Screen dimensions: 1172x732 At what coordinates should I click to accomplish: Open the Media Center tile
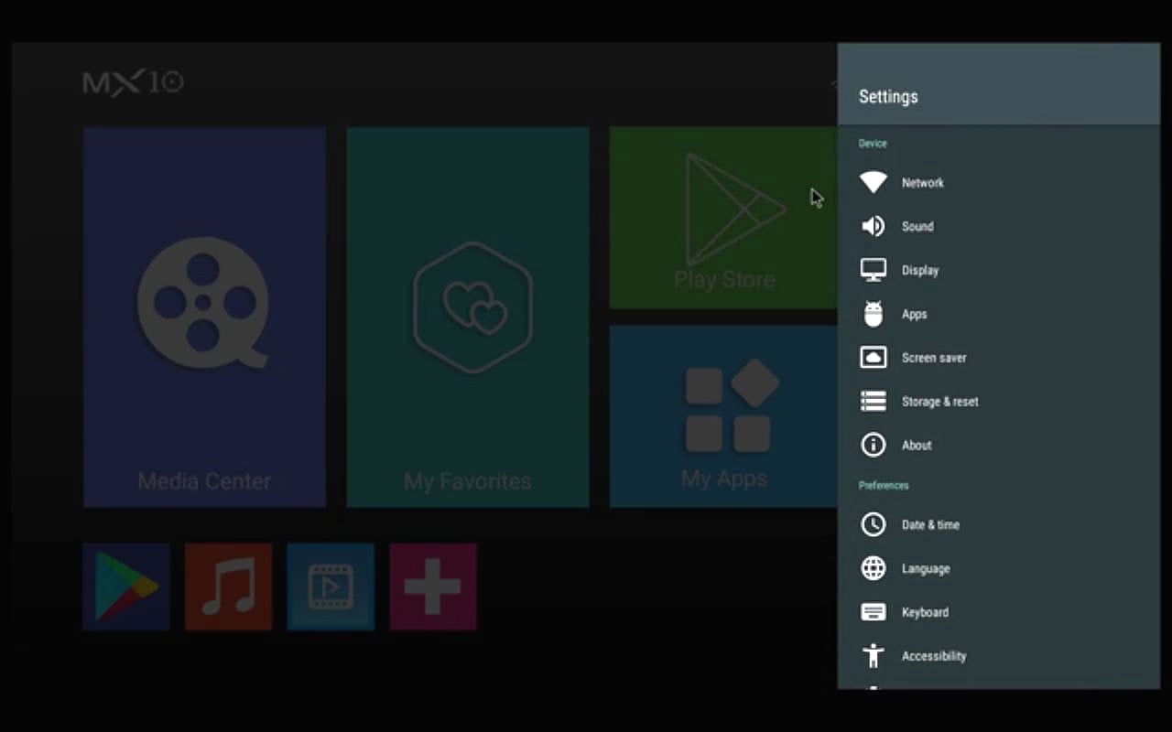(x=204, y=317)
